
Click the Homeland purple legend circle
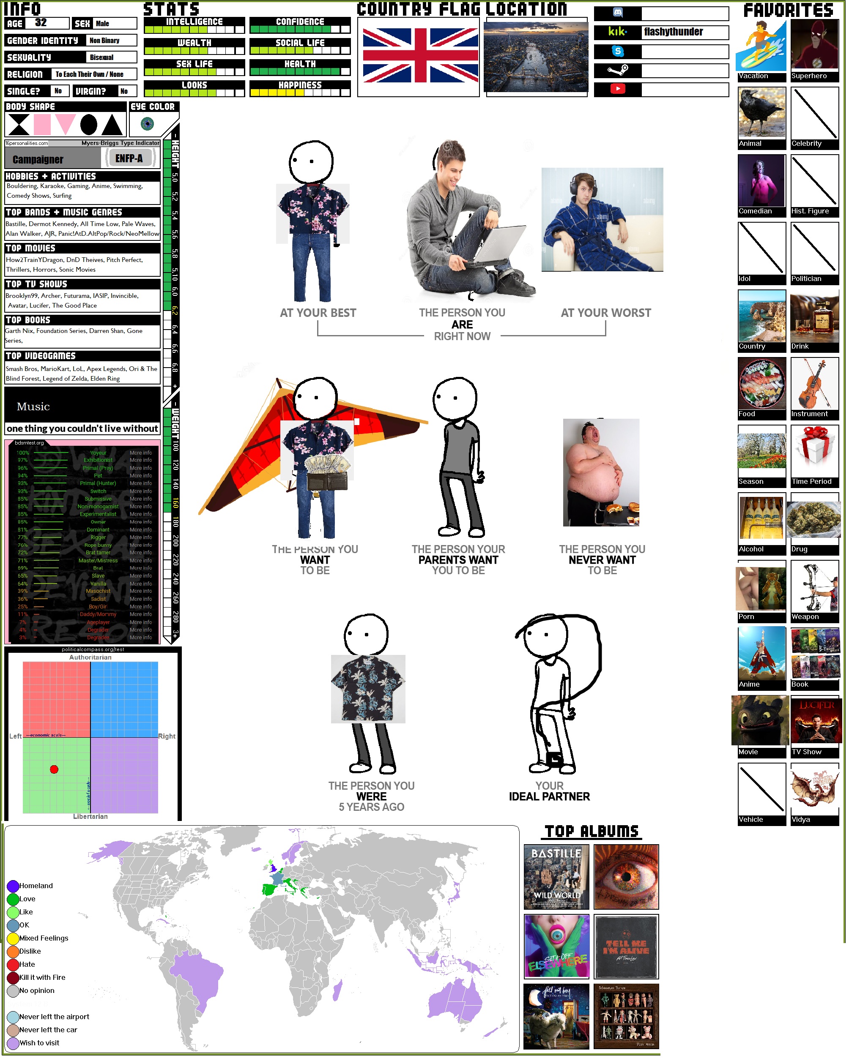pyautogui.click(x=13, y=887)
